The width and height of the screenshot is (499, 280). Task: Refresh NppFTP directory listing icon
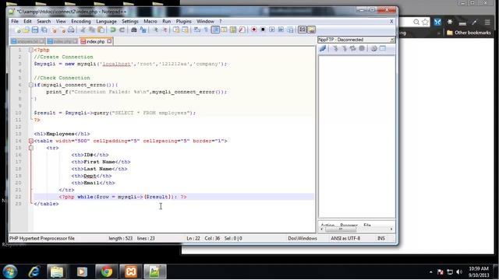pyautogui.click(x=352, y=48)
